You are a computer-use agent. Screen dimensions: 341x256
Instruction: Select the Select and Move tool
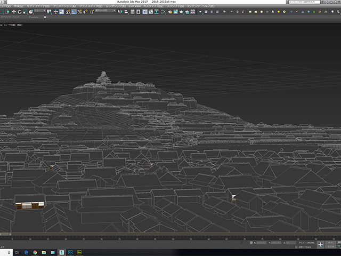[x=13, y=11]
